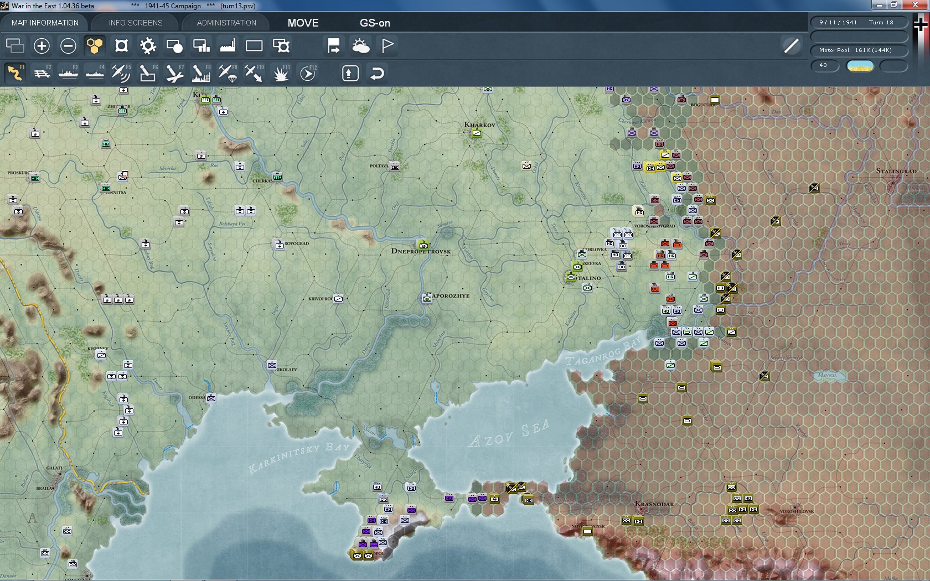Toggle the rectangle-with-circle map icon
Viewport: 930px width, 581px height.
coord(174,45)
